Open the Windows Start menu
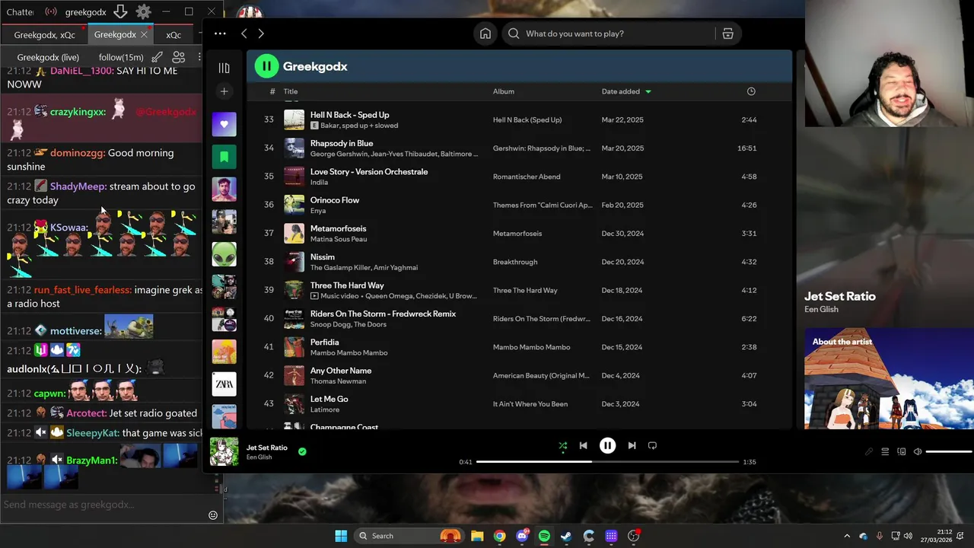Image resolution: width=974 pixels, height=548 pixels. pos(341,536)
